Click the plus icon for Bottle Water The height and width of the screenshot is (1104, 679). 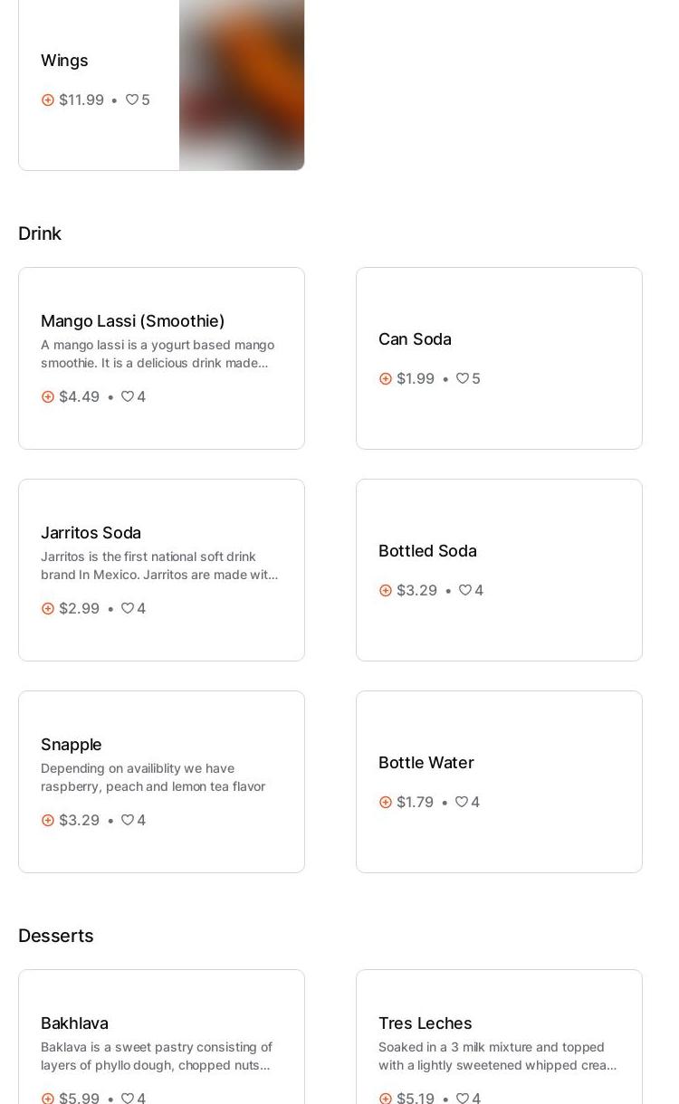click(386, 803)
